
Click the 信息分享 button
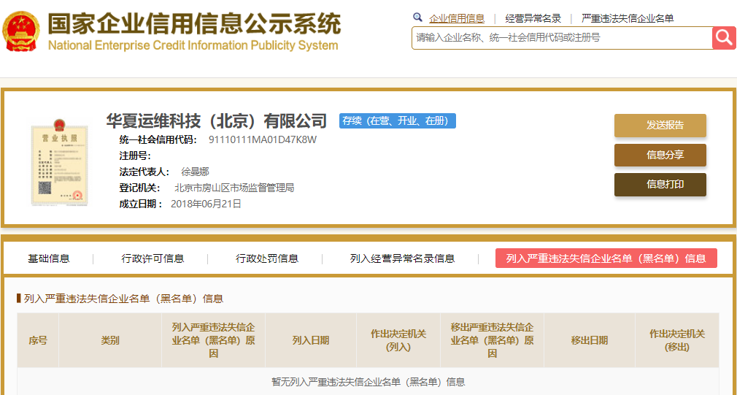[660, 156]
